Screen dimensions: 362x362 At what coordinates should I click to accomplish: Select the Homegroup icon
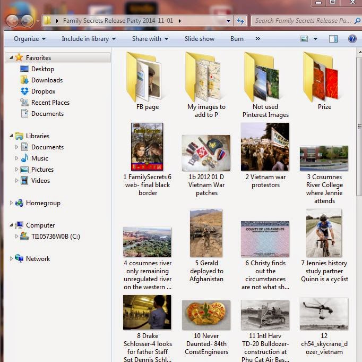[x=19, y=203]
